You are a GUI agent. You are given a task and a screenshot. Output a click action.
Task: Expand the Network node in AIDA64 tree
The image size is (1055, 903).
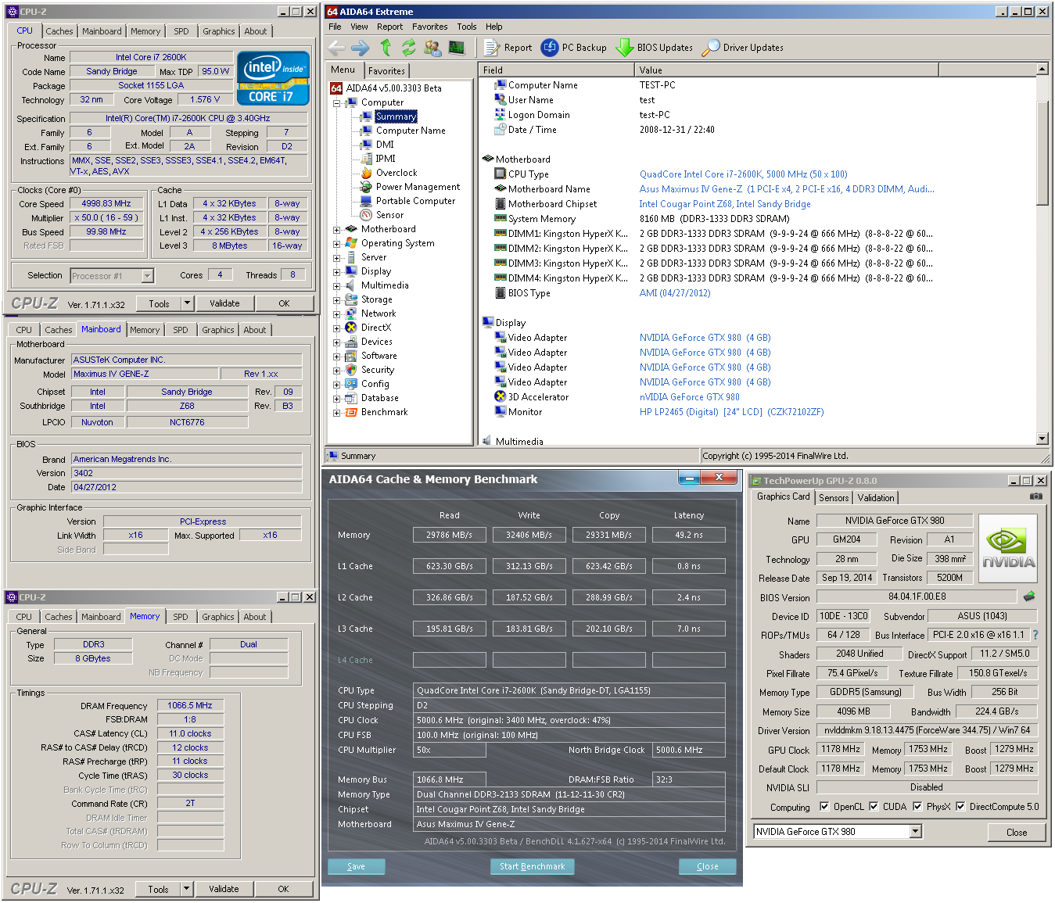(x=337, y=314)
